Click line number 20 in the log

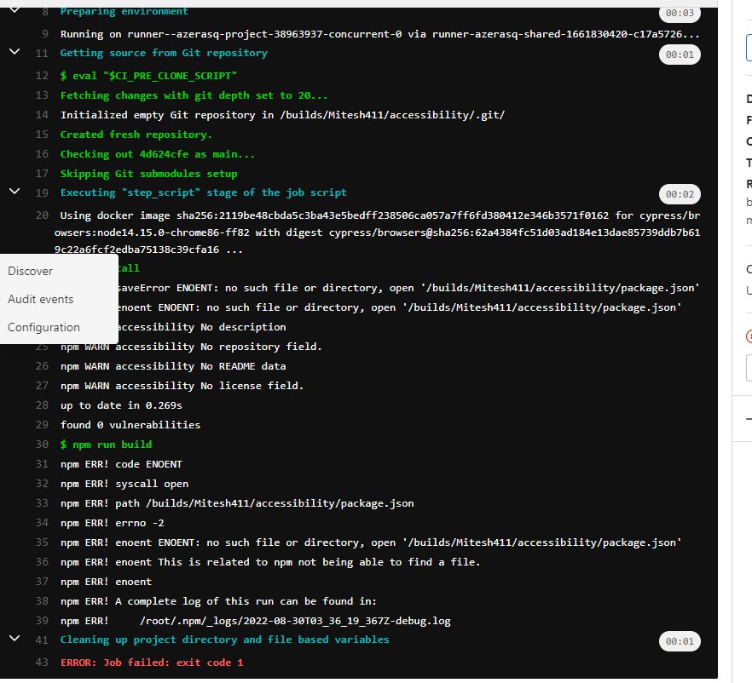[42, 215]
